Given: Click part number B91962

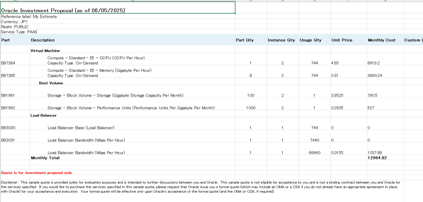Looking at the screenshot, I should coord(8,108).
